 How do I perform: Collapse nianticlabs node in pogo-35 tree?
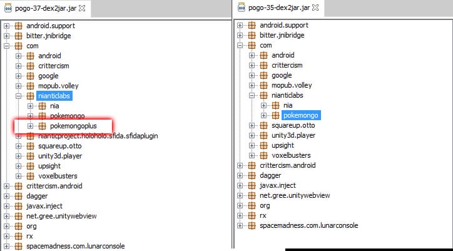pos(252,95)
